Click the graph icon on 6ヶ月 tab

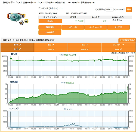tap(54, 50)
